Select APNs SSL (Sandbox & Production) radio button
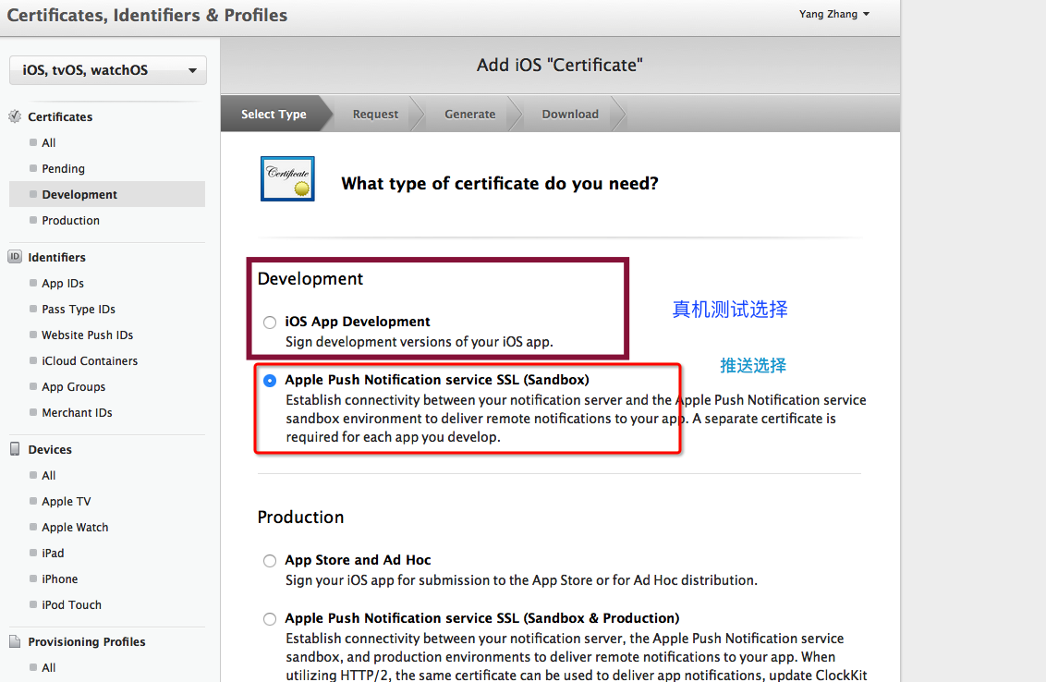 tap(270, 618)
